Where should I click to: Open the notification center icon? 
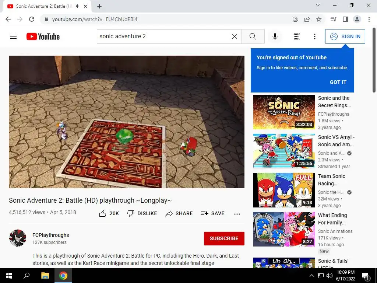click(365, 276)
